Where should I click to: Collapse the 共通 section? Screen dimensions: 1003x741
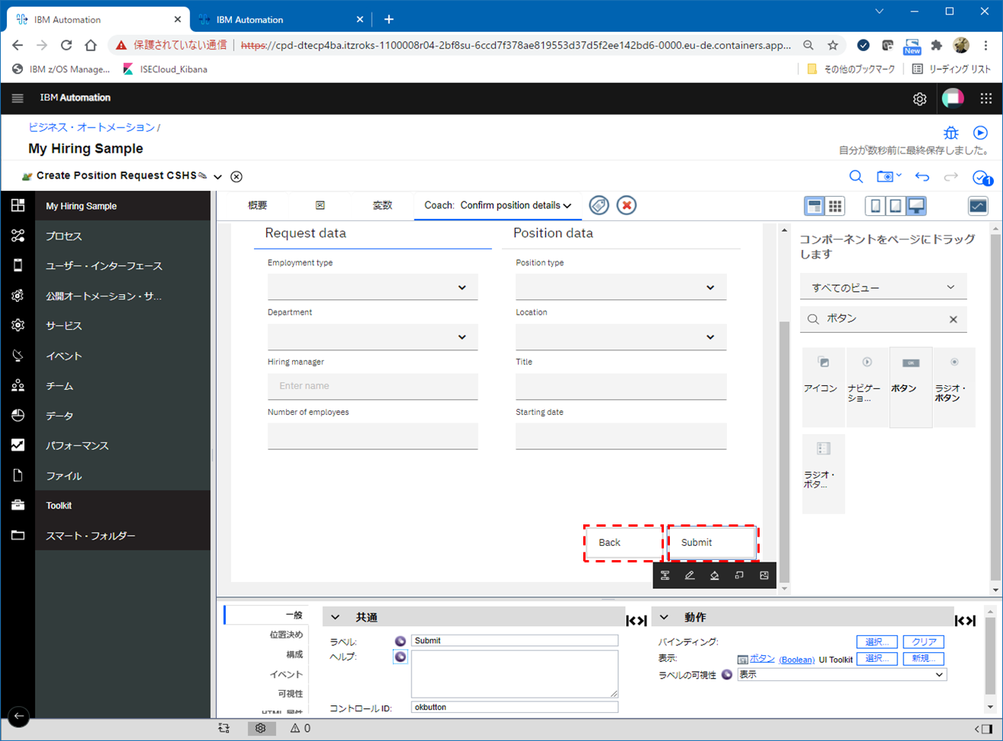pos(335,617)
